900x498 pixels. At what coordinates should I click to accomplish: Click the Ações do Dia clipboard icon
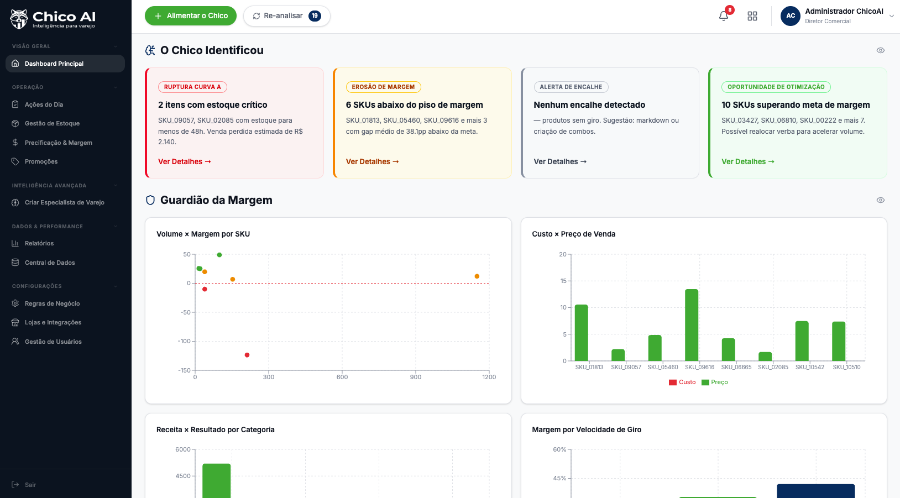click(x=15, y=104)
